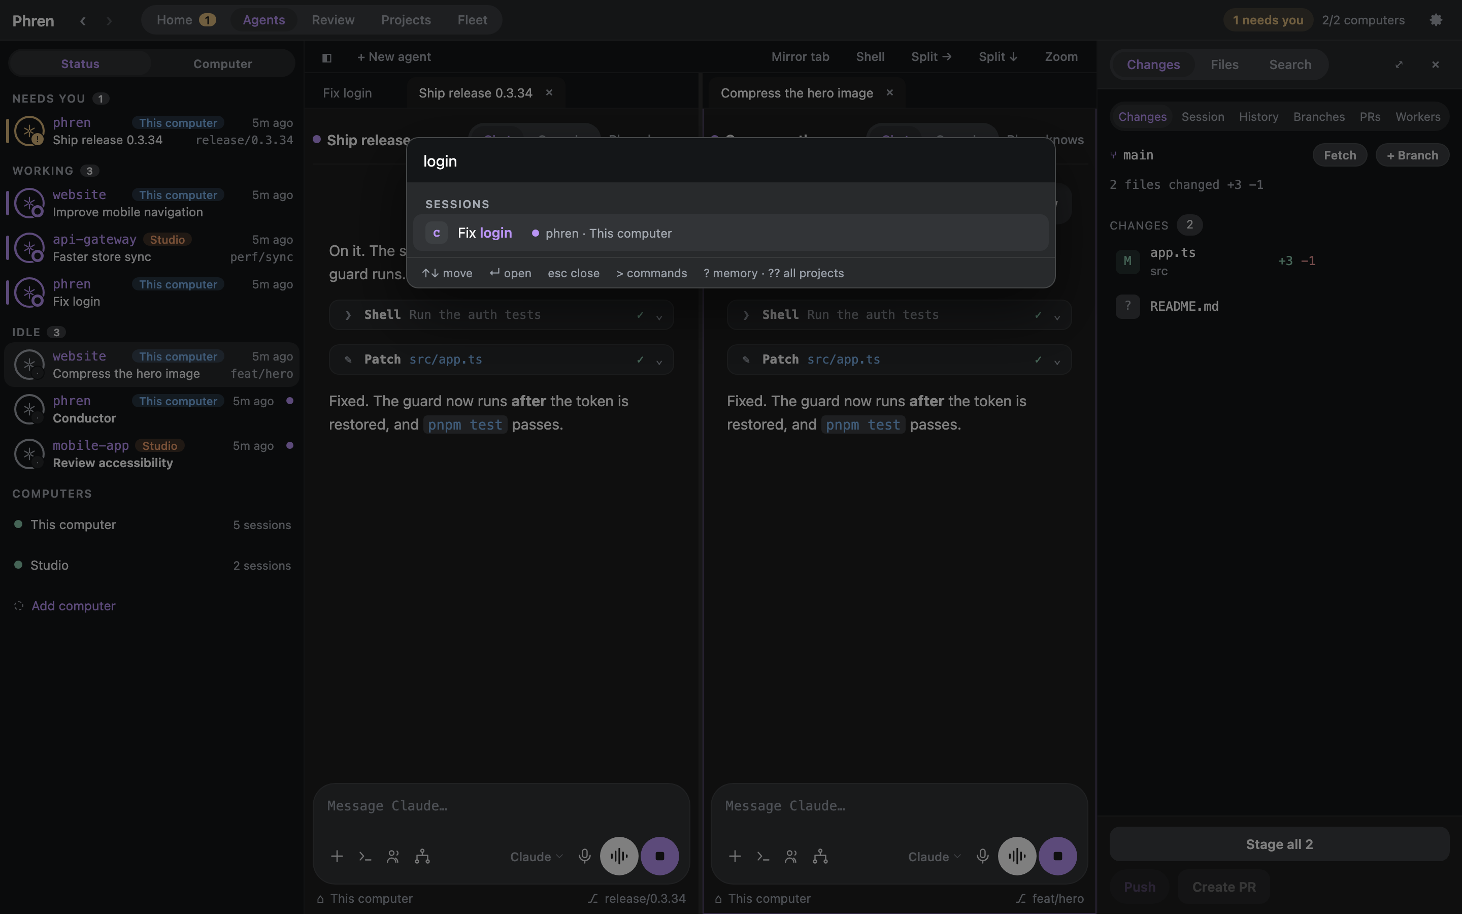Image resolution: width=1462 pixels, height=914 pixels.
Task: Select README.md in the changes list
Action: coord(1279,307)
